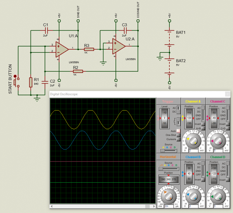The width and height of the screenshot is (233, 213).
Task: Click the Horizontal Position thumbwheel
Action: [x=169, y=179]
